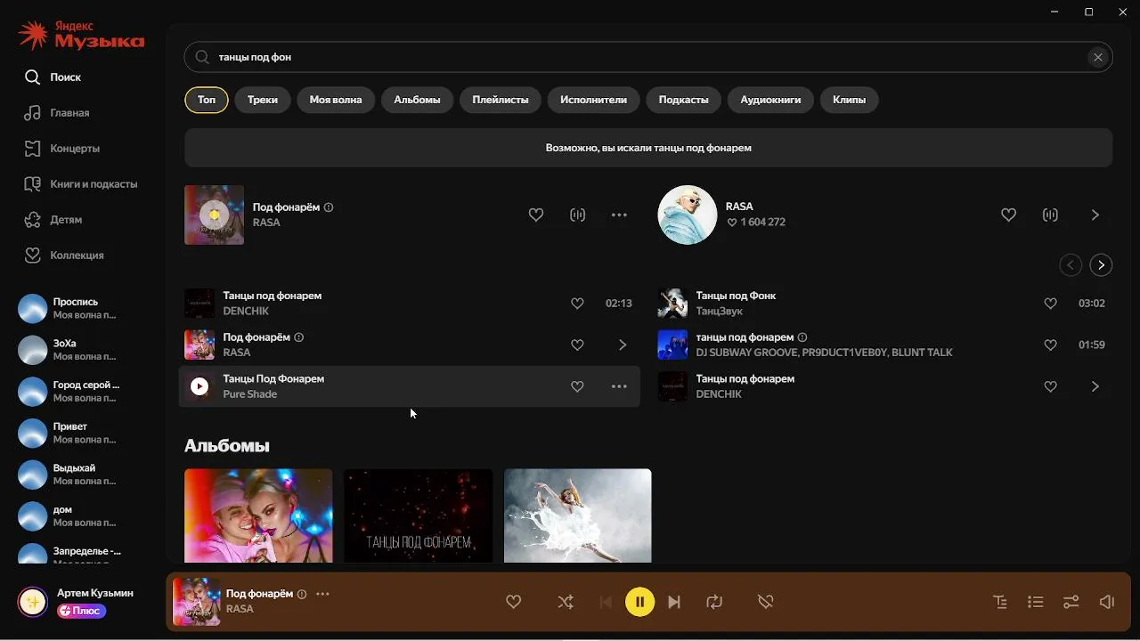
Task: Click crossed-out heart dislike icon
Action: click(765, 602)
